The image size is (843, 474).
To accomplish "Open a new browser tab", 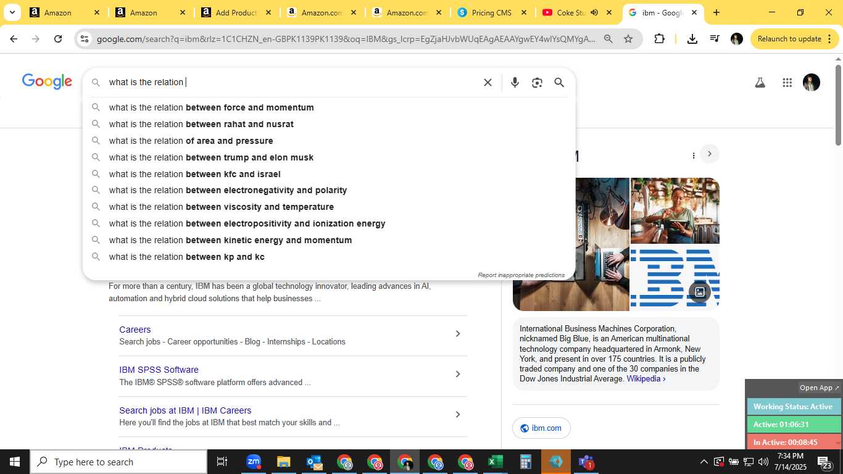I will point(716,12).
